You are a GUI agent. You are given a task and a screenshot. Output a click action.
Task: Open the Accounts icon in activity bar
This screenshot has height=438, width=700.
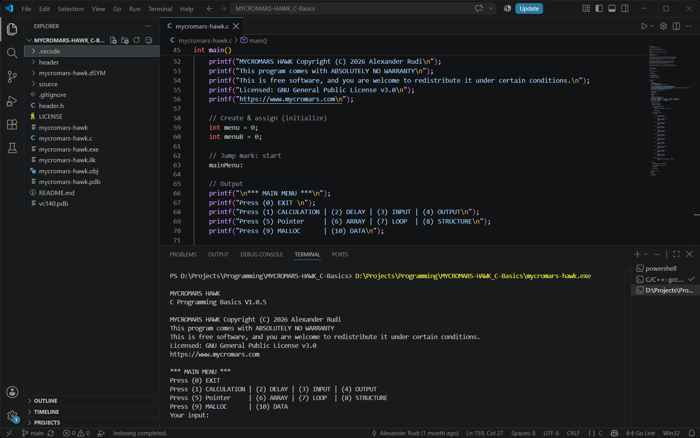12,392
